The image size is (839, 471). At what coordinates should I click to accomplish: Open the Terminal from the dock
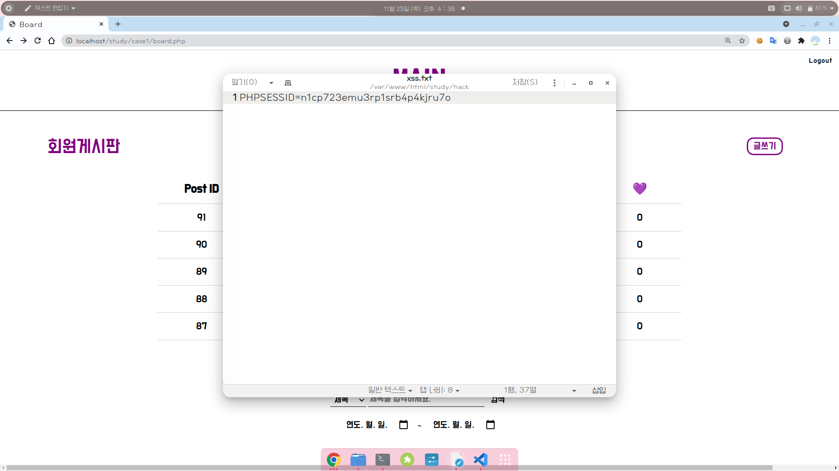pos(382,460)
